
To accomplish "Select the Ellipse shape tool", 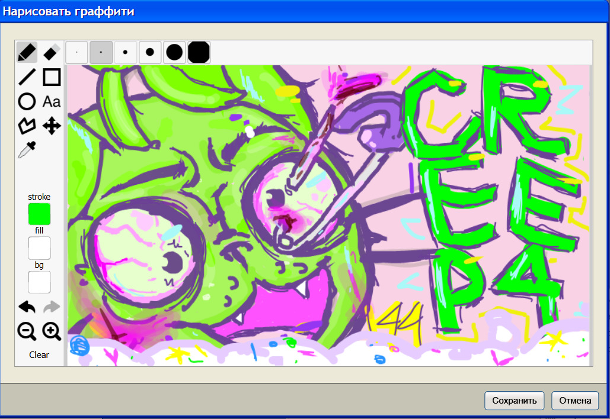I will point(27,101).
